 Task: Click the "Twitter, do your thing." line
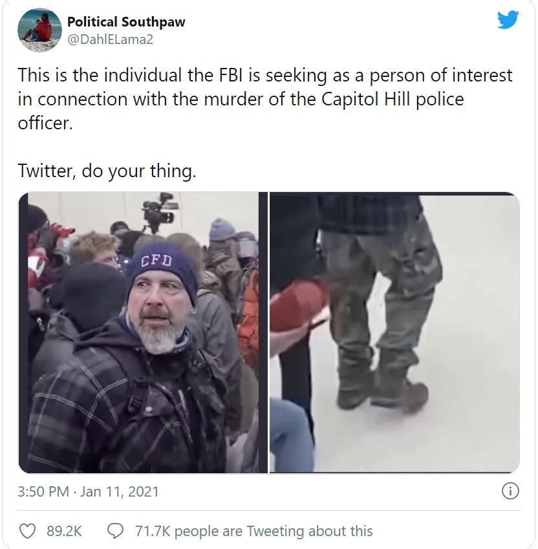pos(107,171)
